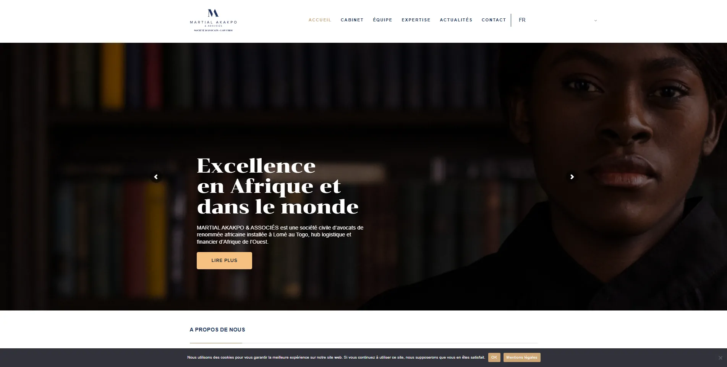Go to the ACTUALITÉS section

[x=456, y=20]
